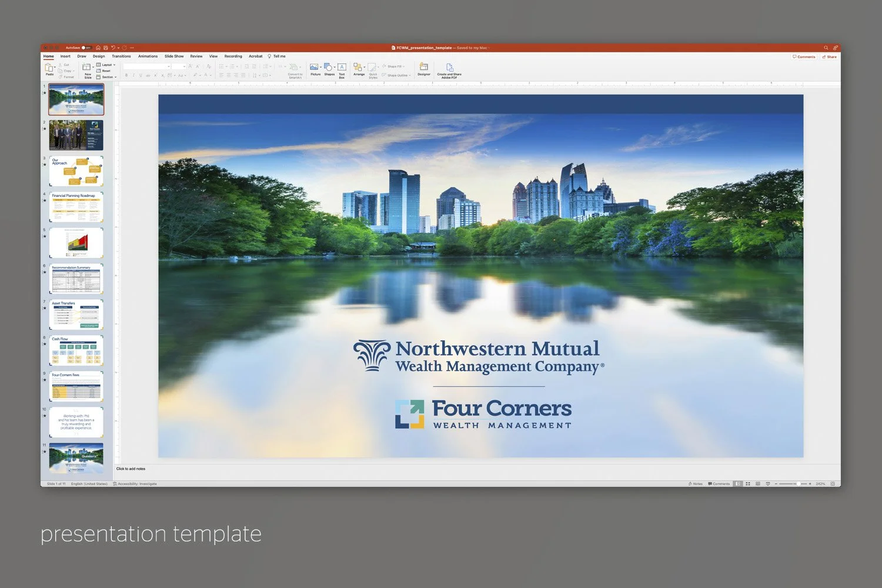Click the Share button
The height and width of the screenshot is (588, 882).
(x=829, y=56)
